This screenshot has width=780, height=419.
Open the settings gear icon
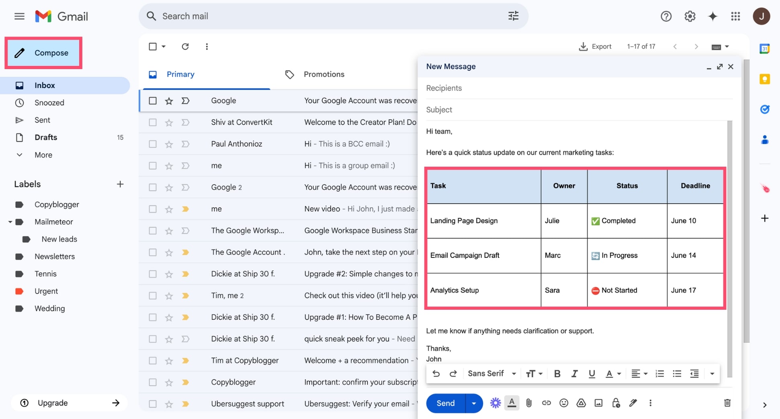tap(690, 16)
